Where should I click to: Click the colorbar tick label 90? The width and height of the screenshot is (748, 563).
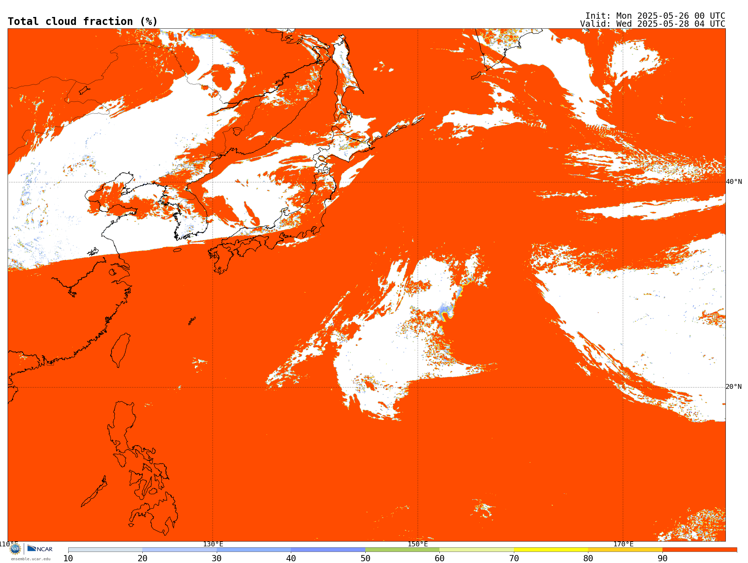click(x=662, y=558)
